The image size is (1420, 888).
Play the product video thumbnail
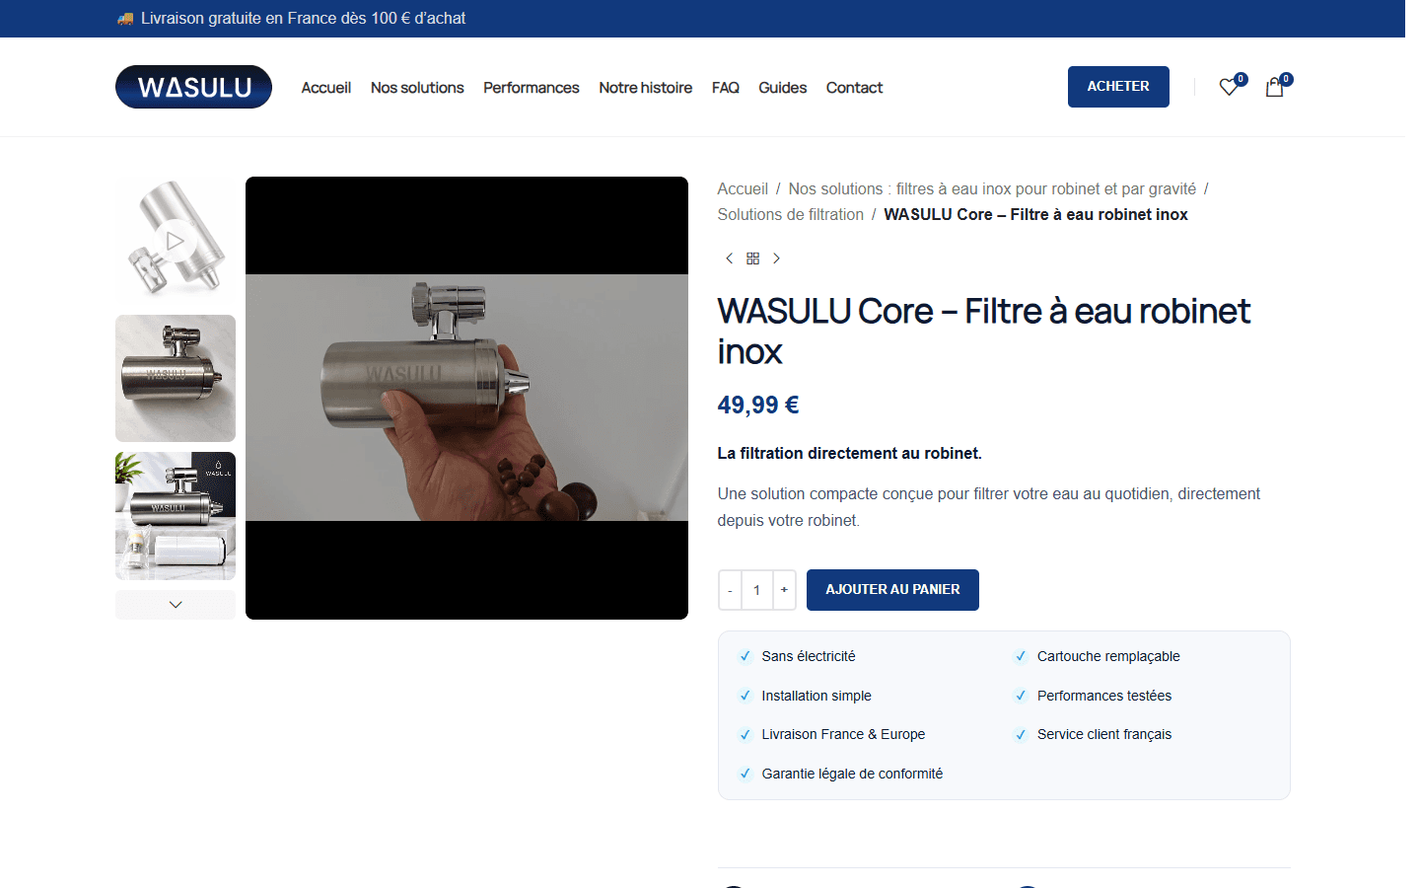point(176,241)
